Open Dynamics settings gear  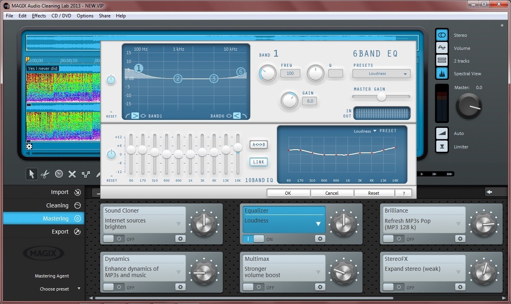click(x=180, y=287)
